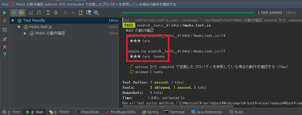Click the 'skipped 2 tests' line
The height and width of the screenshot is (115, 302).
(x=146, y=72)
